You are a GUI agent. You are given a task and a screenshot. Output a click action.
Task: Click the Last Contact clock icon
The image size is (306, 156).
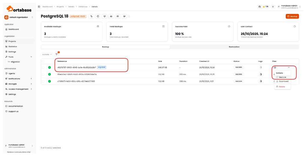pyautogui.click(x=294, y=27)
